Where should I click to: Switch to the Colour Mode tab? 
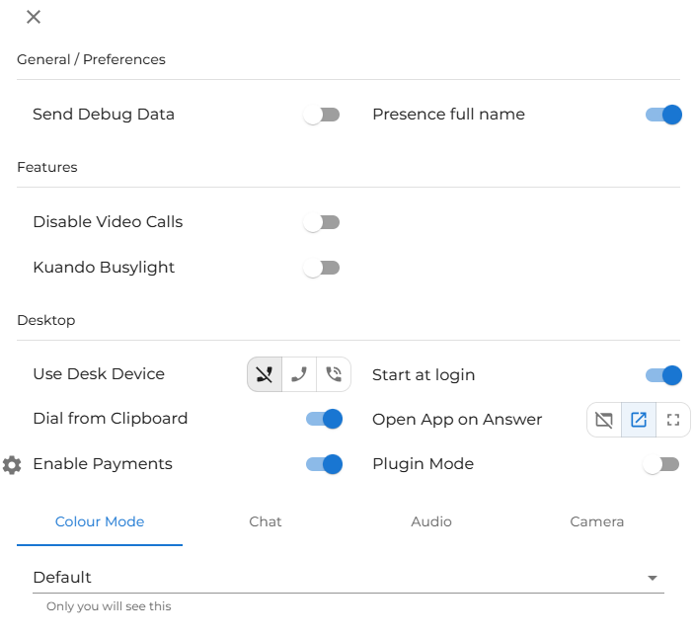pyautogui.click(x=100, y=521)
